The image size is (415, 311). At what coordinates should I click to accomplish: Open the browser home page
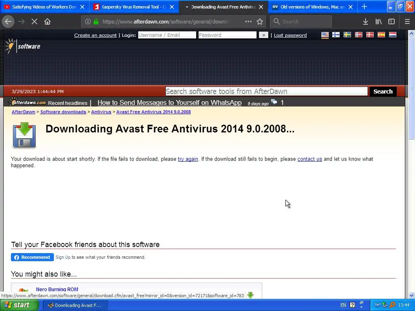pyautogui.click(x=47, y=22)
